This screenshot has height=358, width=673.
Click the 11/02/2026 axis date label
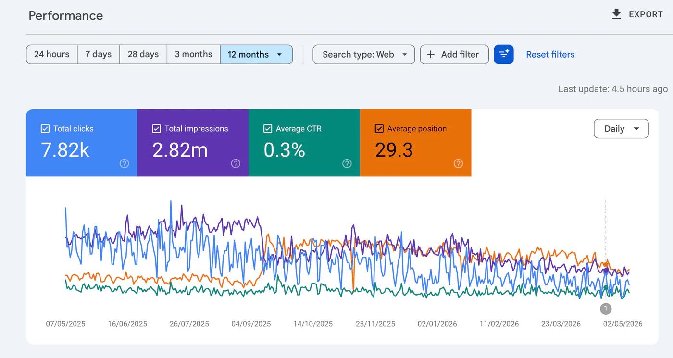(x=499, y=324)
